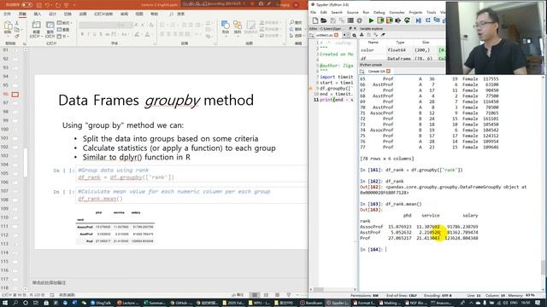
Task: Close the Console 1/A tab
Action: [x=388, y=72]
